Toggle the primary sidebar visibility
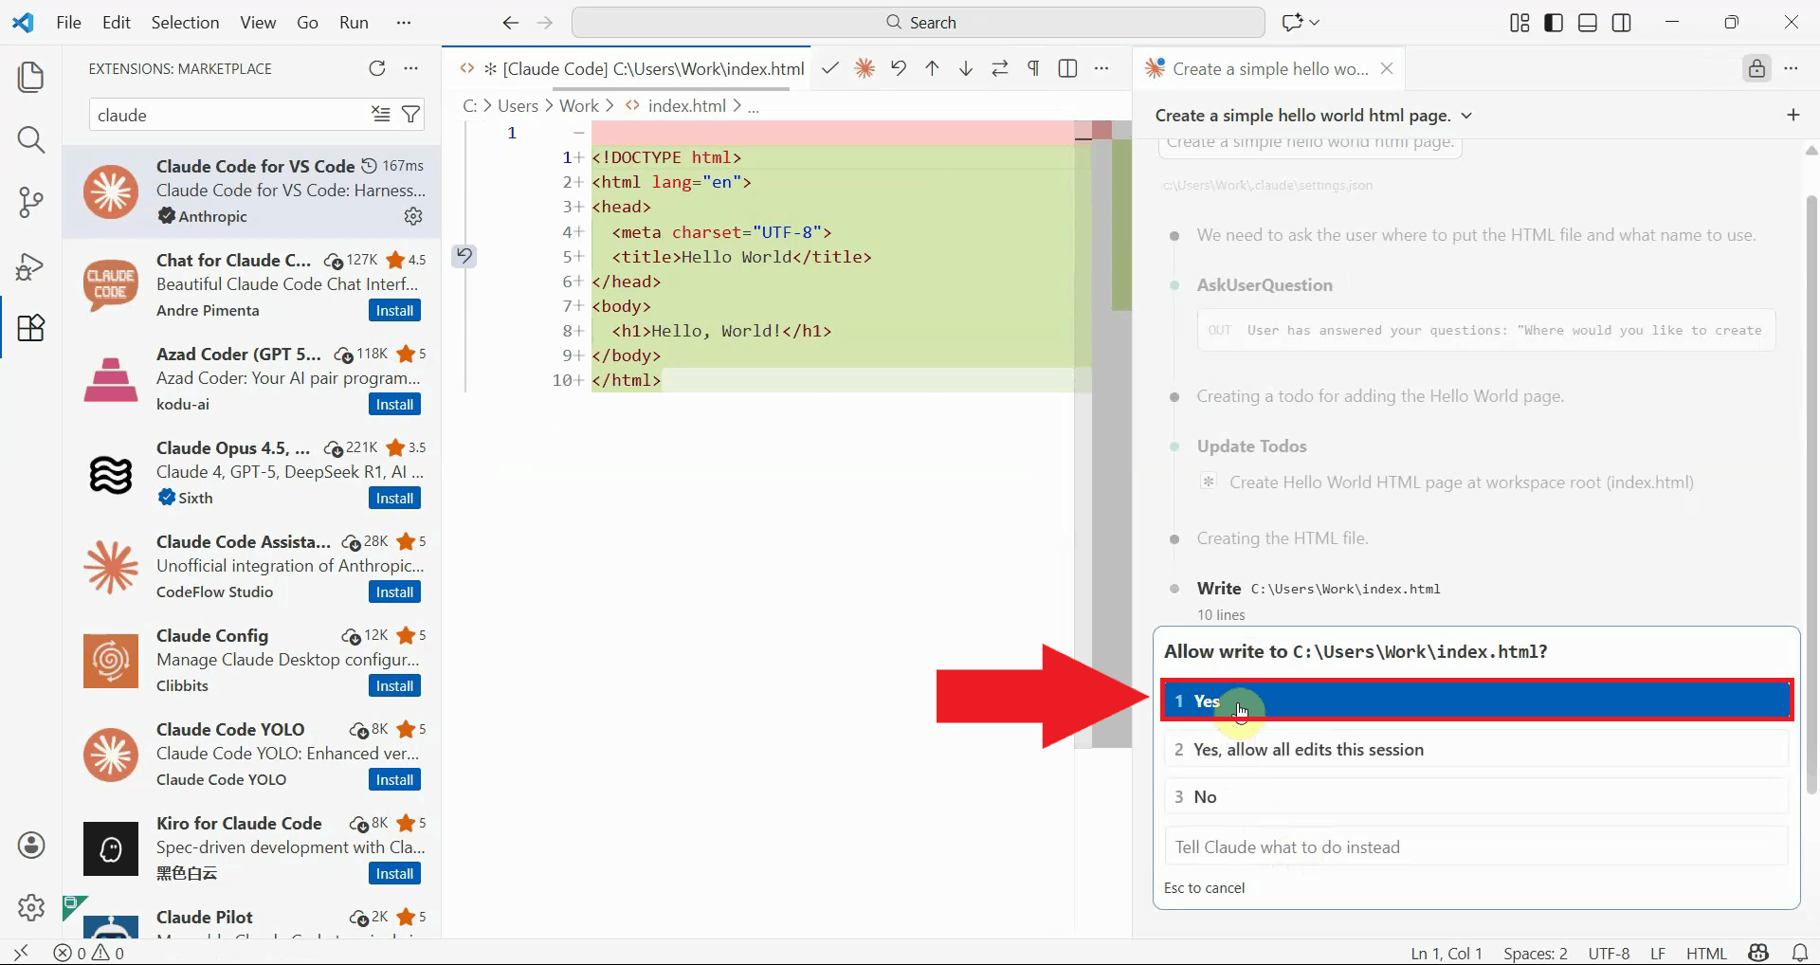Viewport: 1820px width, 965px height. 1553,22
